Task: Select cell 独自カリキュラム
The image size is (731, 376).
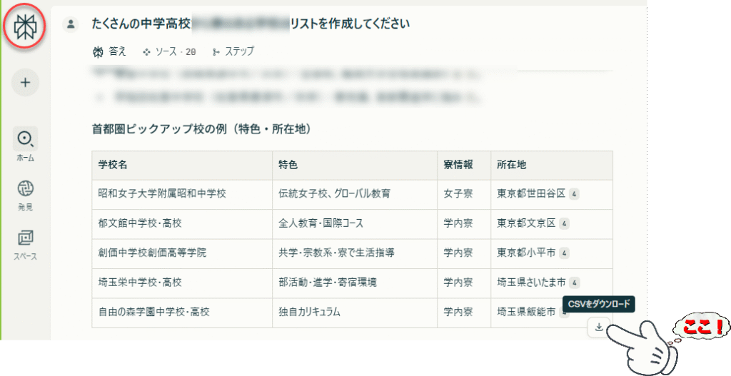Action: [x=355, y=313]
